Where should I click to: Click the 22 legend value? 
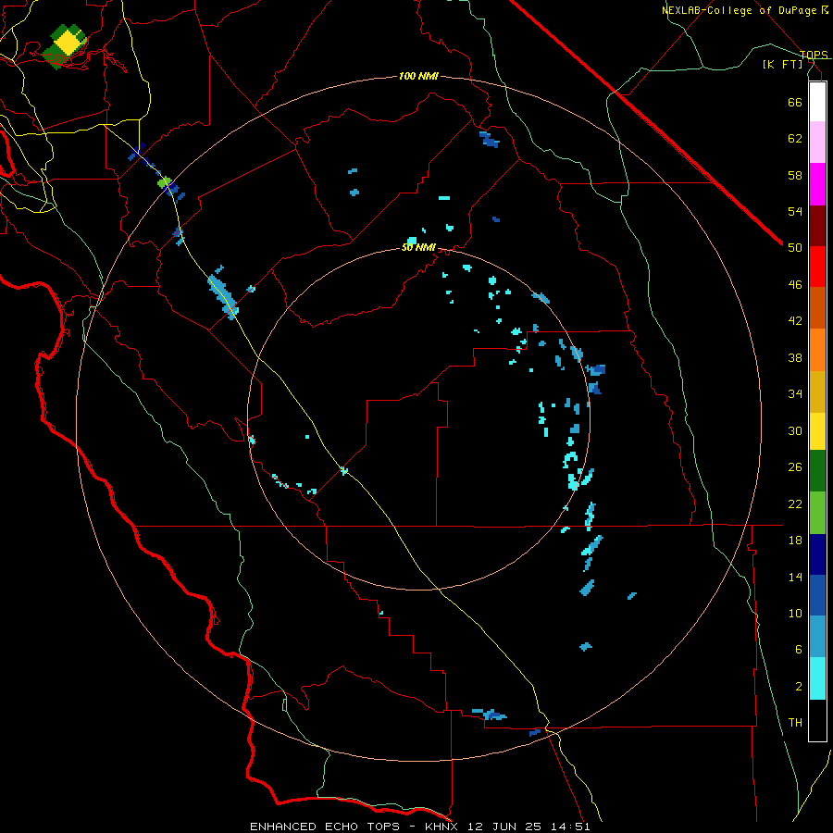pyautogui.click(x=795, y=504)
